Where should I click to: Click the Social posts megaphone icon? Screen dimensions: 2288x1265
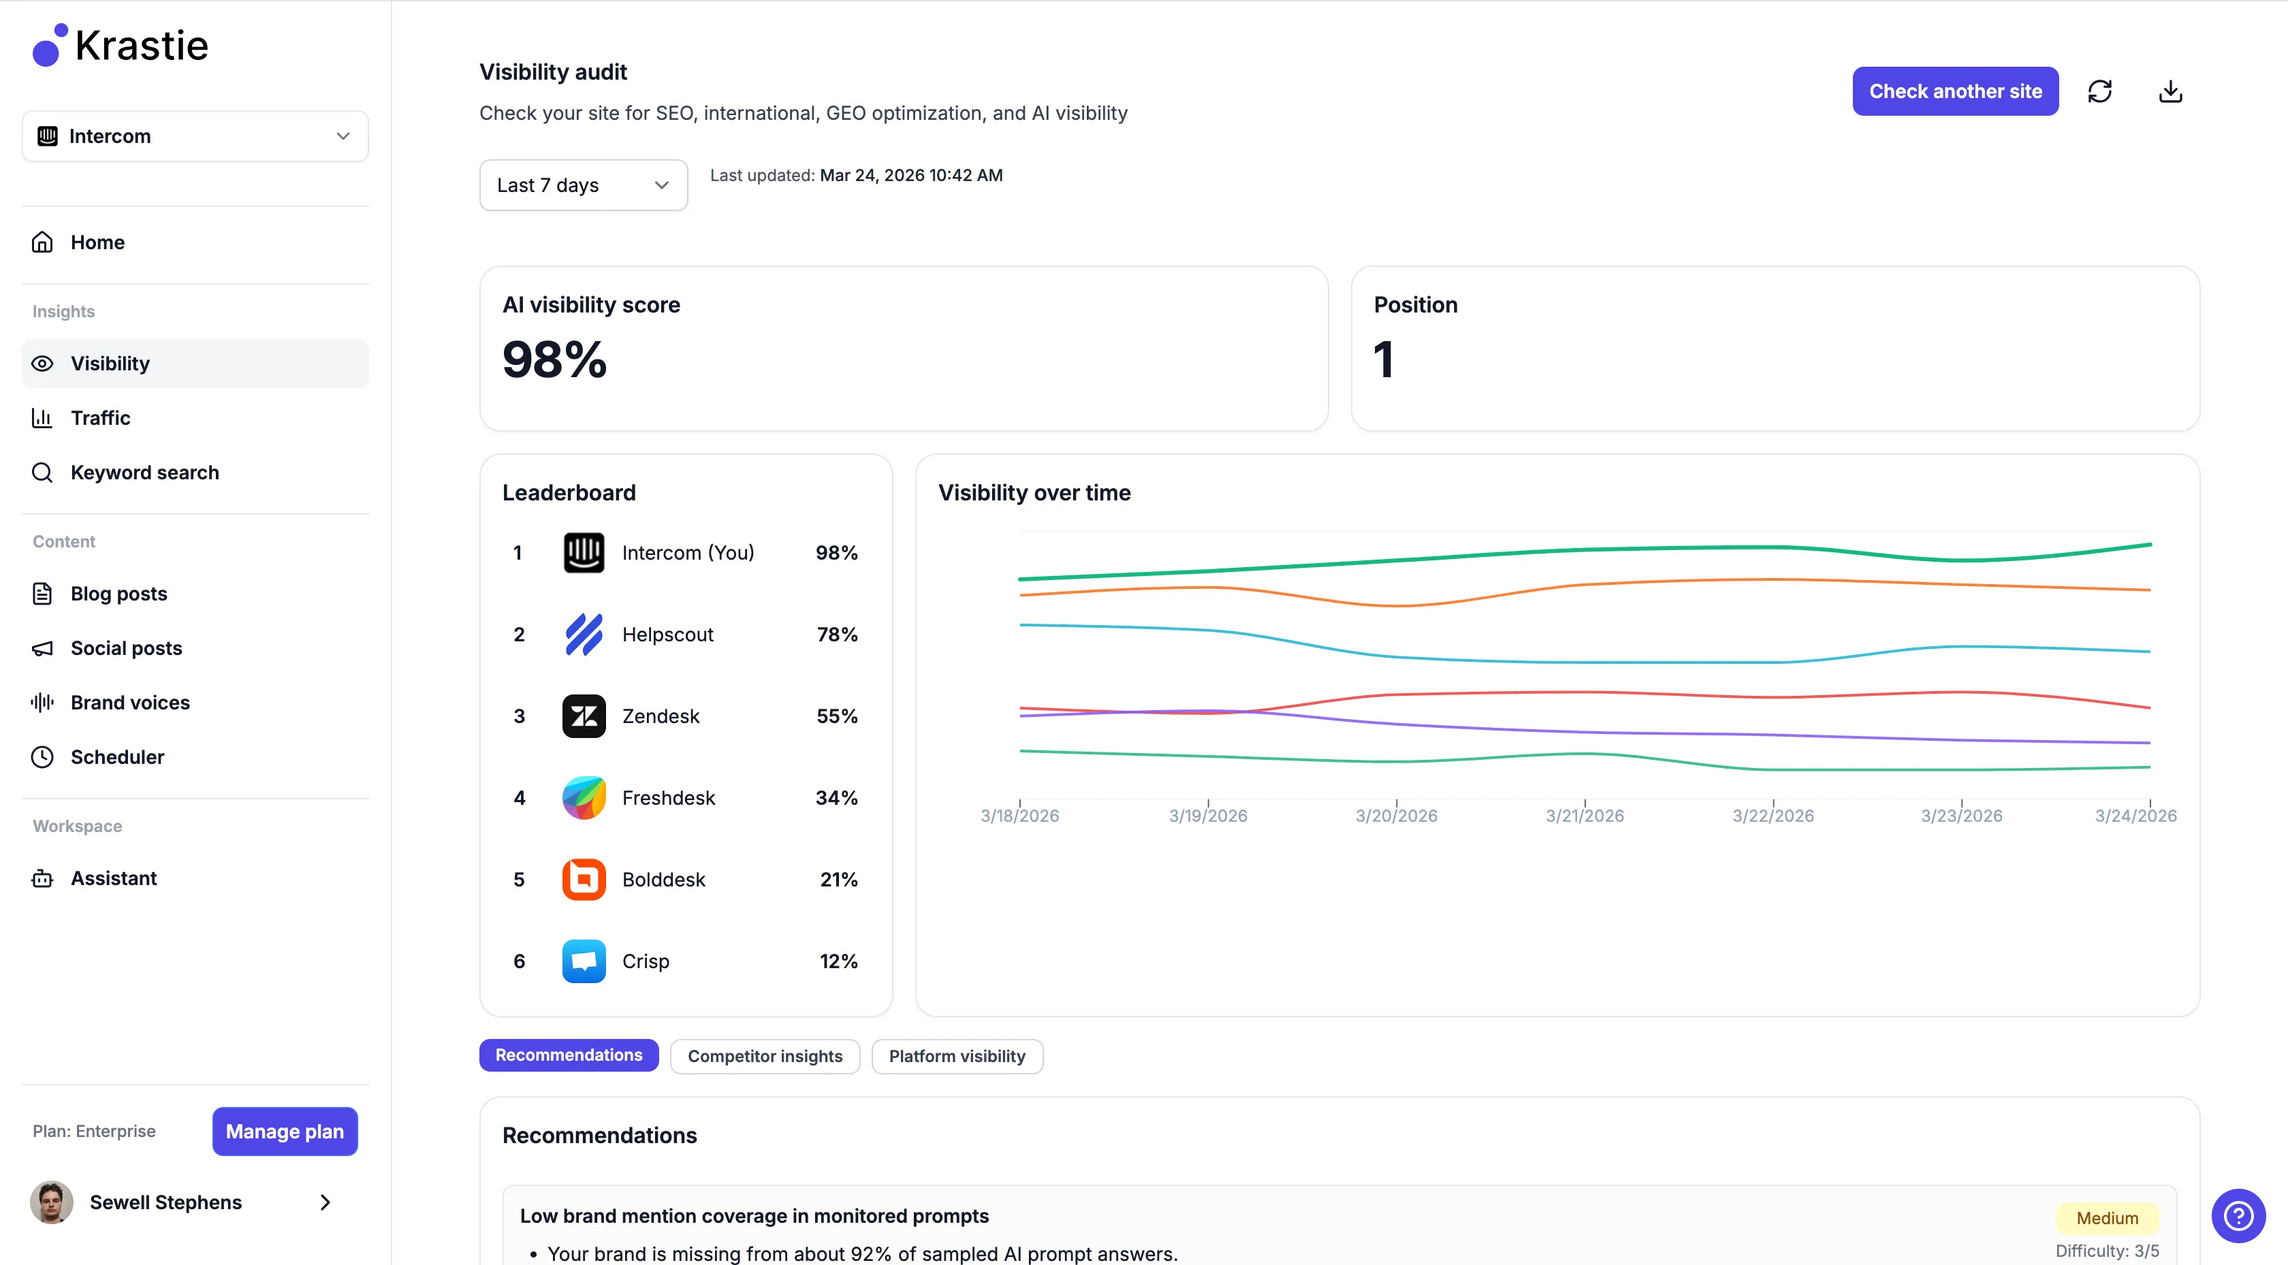point(43,648)
